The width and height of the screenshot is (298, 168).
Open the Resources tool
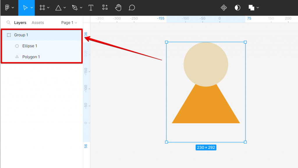[105, 8]
